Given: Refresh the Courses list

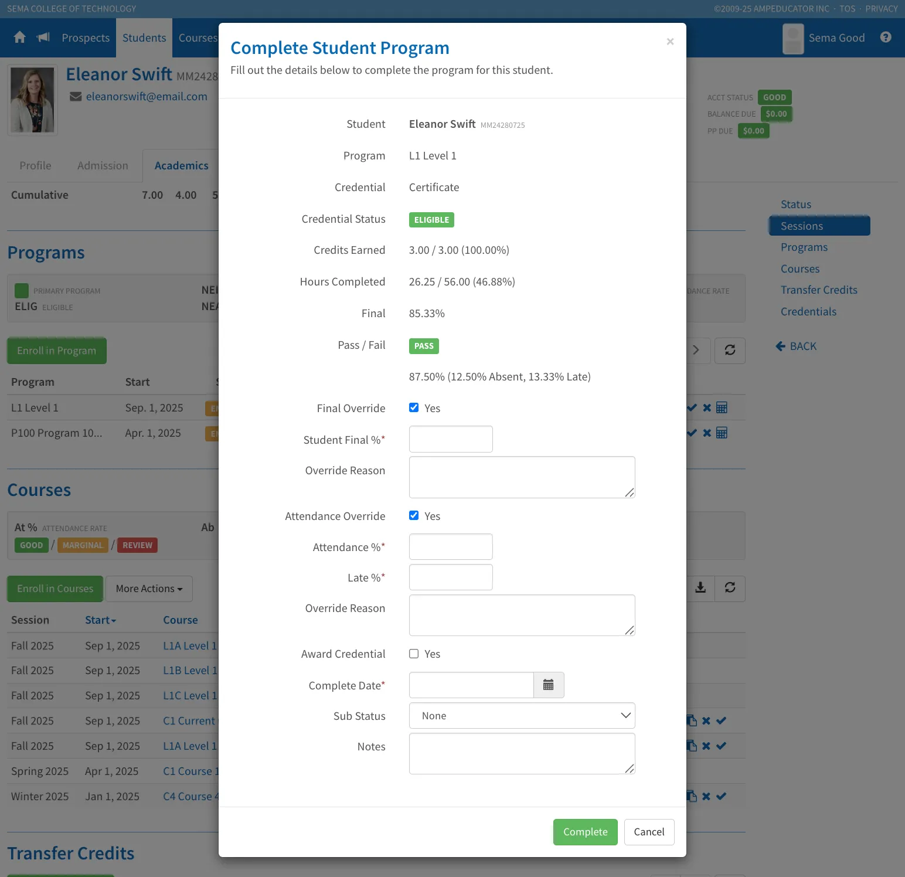Looking at the screenshot, I should tap(730, 588).
